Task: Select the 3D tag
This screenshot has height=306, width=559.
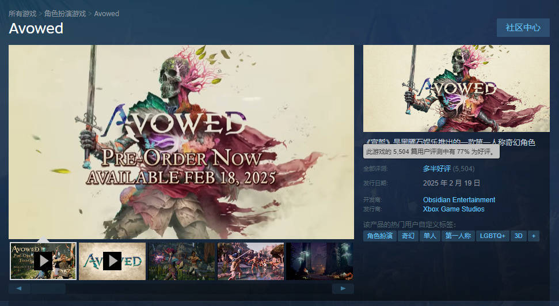Action: [x=518, y=236]
